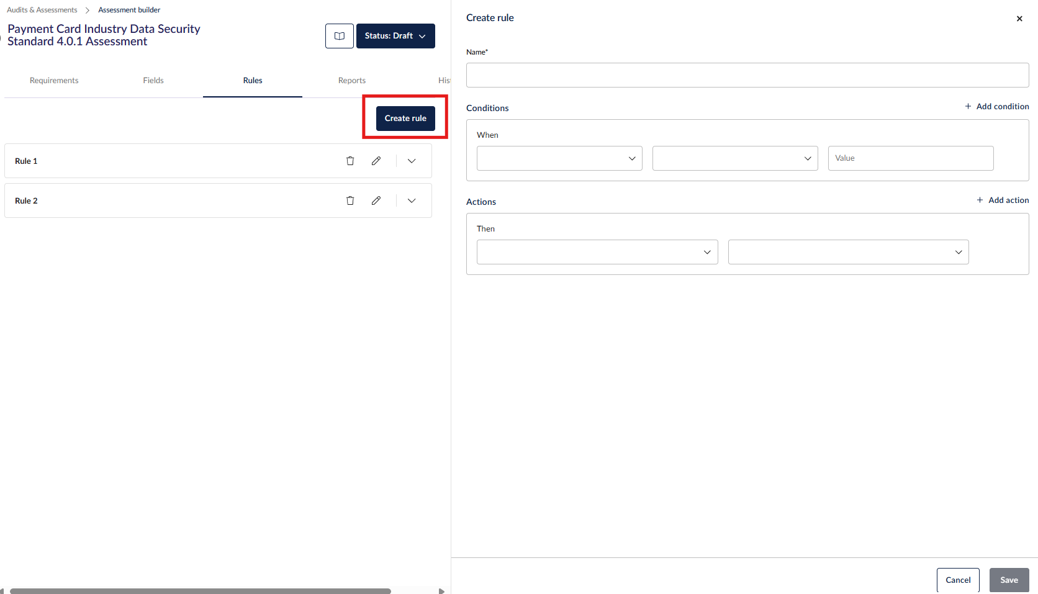Open second When condition operator dropdown

(734, 158)
